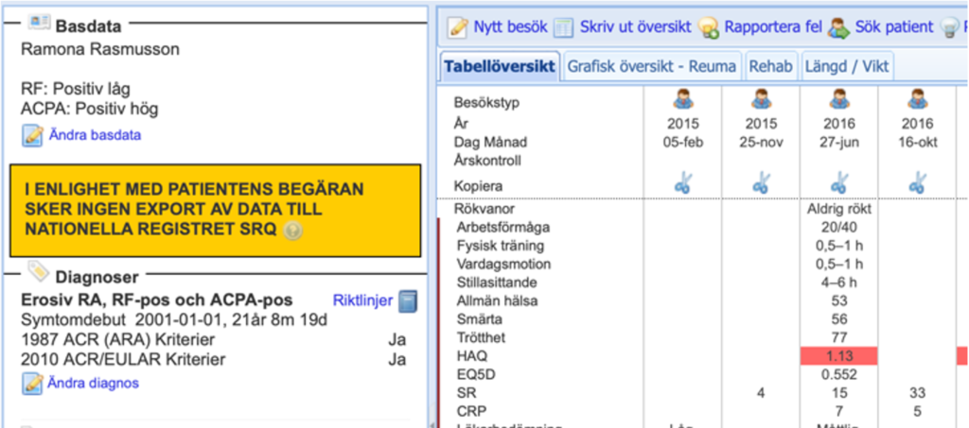This screenshot has width=969, height=428.
Task: Click the Årskontroll row label
Action: click(487, 161)
